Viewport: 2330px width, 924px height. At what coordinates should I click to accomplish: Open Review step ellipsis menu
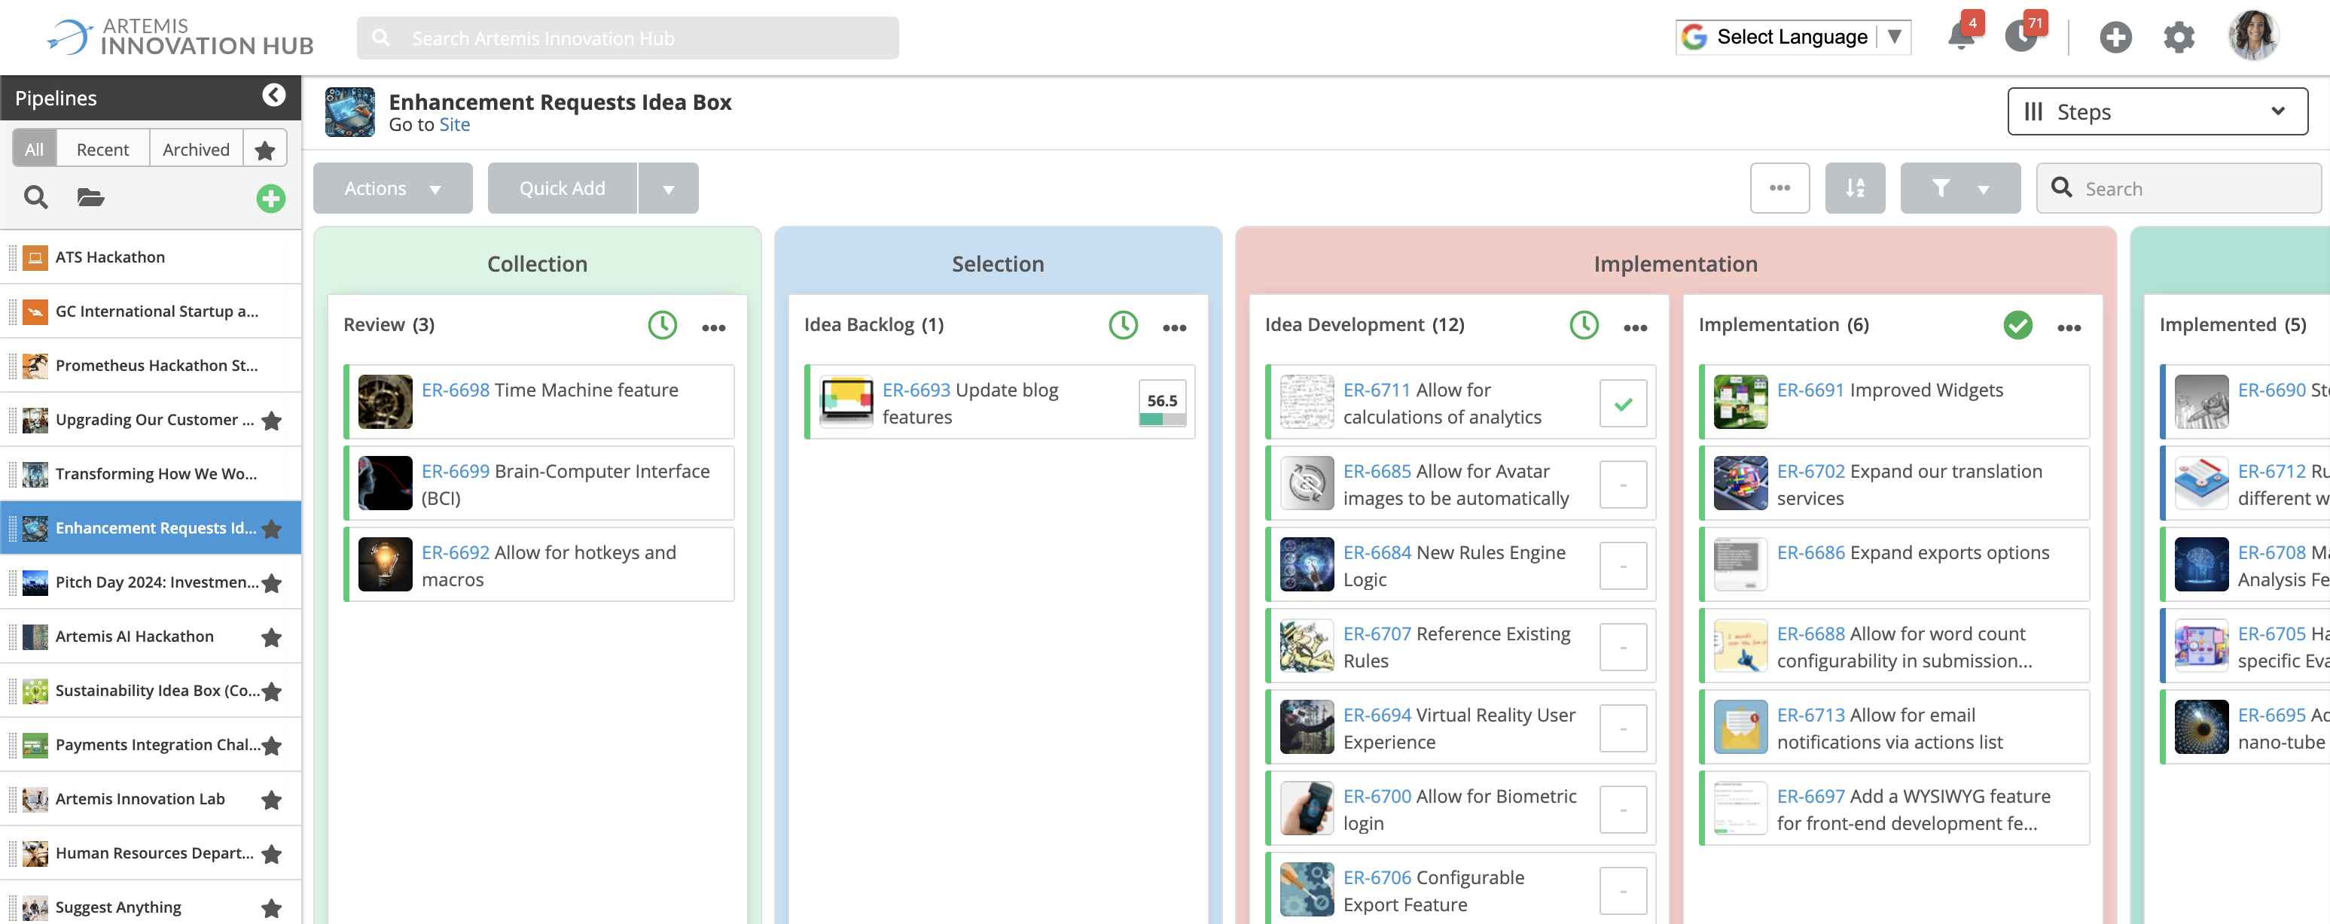click(x=714, y=327)
